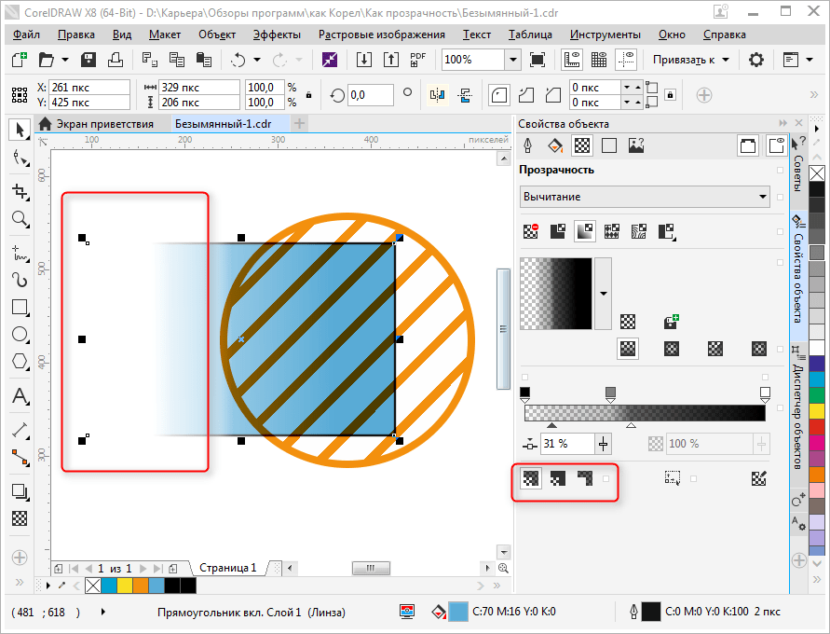Pick the orange swatch in bottom palette
The image size is (830, 634).
(x=140, y=586)
